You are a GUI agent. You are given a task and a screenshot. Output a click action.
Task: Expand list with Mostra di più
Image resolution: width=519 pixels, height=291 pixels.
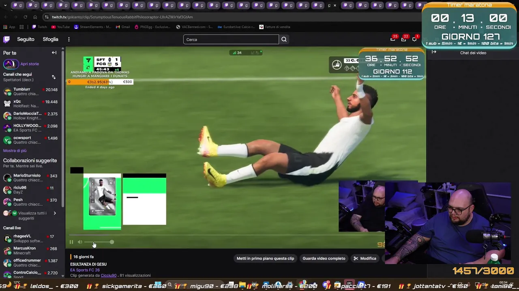pos(15,150)
